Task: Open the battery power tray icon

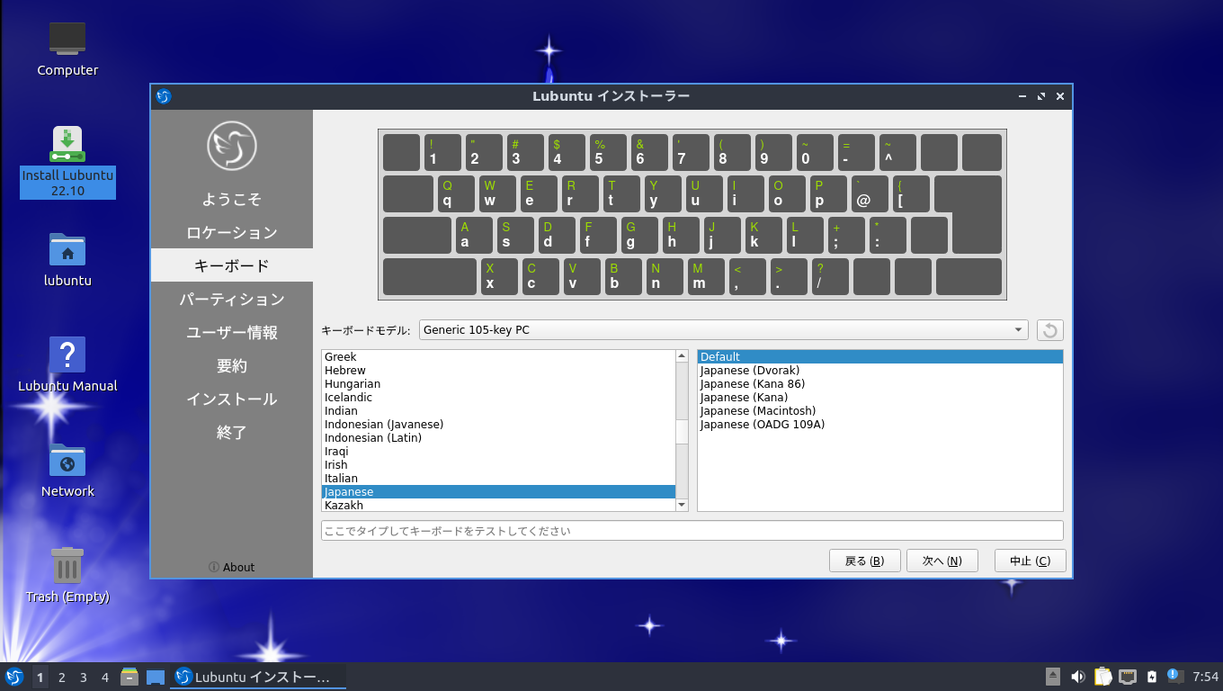Action: [x=1151, y=677]
